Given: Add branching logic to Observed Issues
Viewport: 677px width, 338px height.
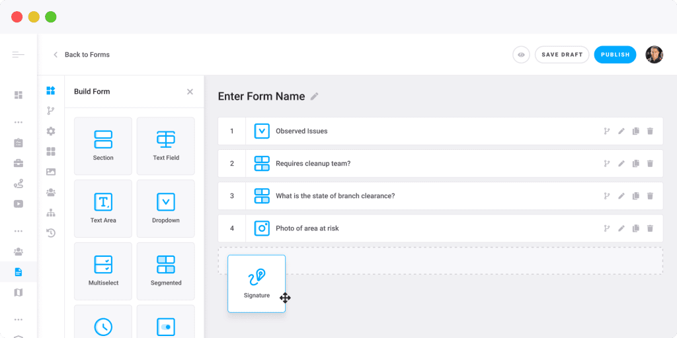Looking at the screenshot, I should coord(607,131).
